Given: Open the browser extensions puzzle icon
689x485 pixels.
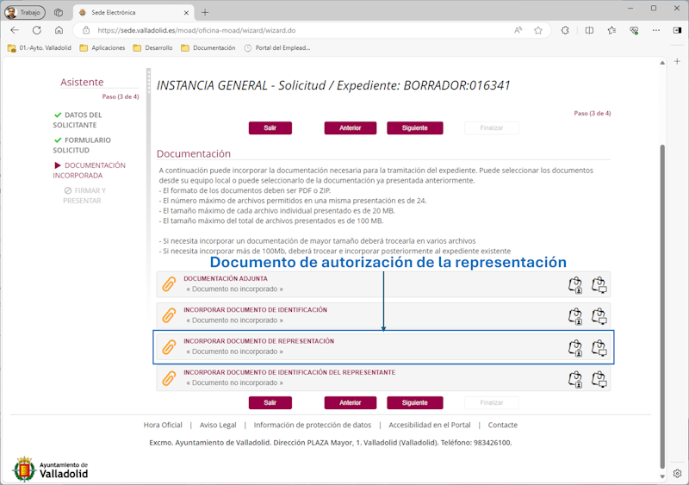Looking at the screenshot, I should (565, 30).
